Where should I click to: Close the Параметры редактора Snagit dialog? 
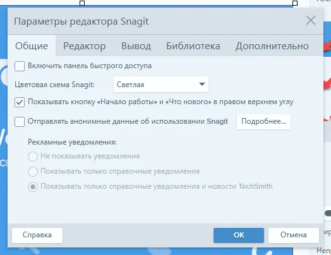point(311,21)
